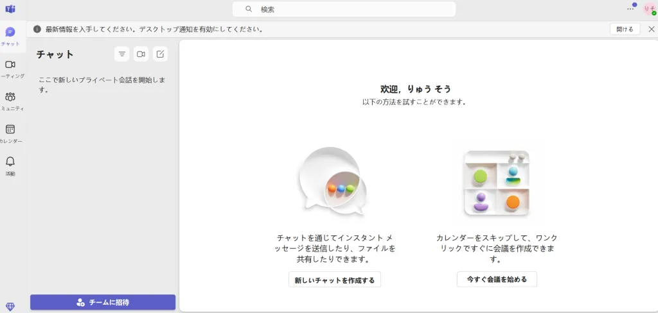Click 新しいチャットを作成する button
658x313 pixels.
point(334,280)
